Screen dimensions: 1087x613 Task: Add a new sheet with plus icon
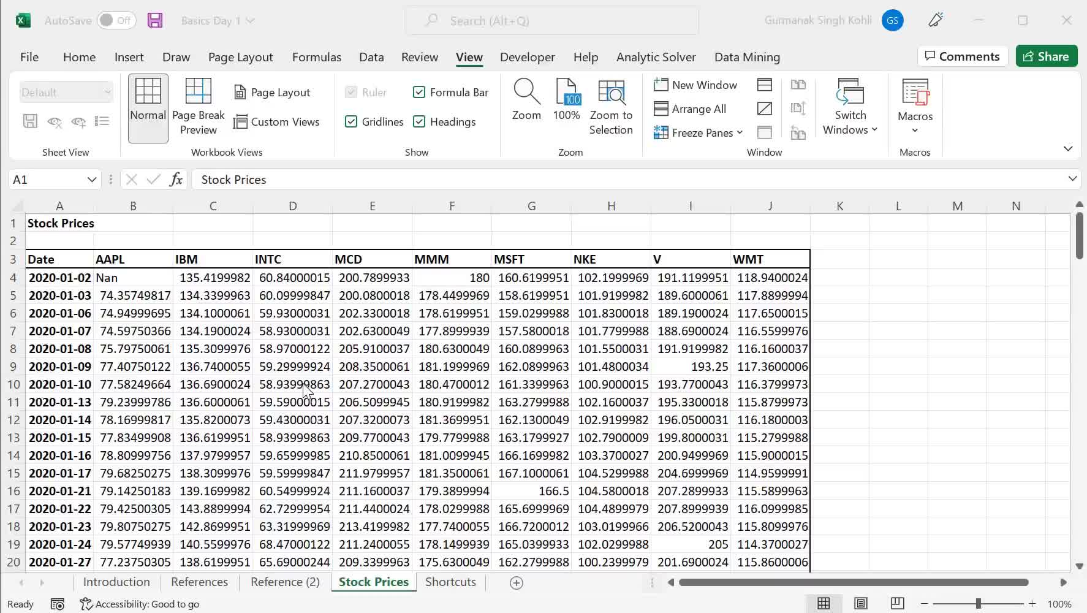(x=517, y=582)
